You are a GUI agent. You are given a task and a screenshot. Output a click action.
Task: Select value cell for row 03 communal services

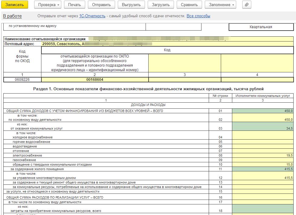click(x=262, y=126)
